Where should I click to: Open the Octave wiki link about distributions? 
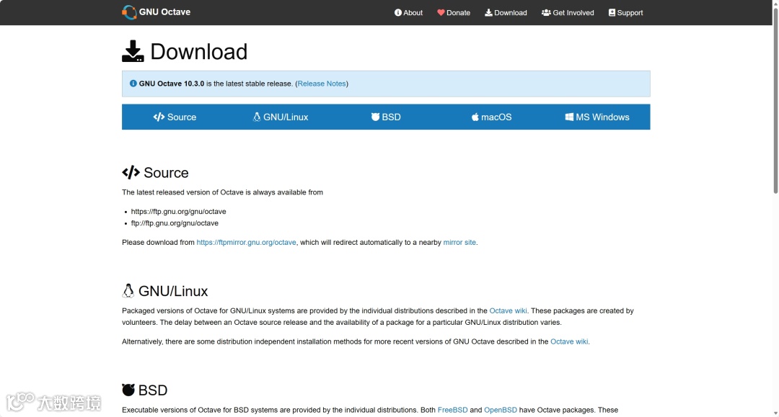[x=509, y=311]
